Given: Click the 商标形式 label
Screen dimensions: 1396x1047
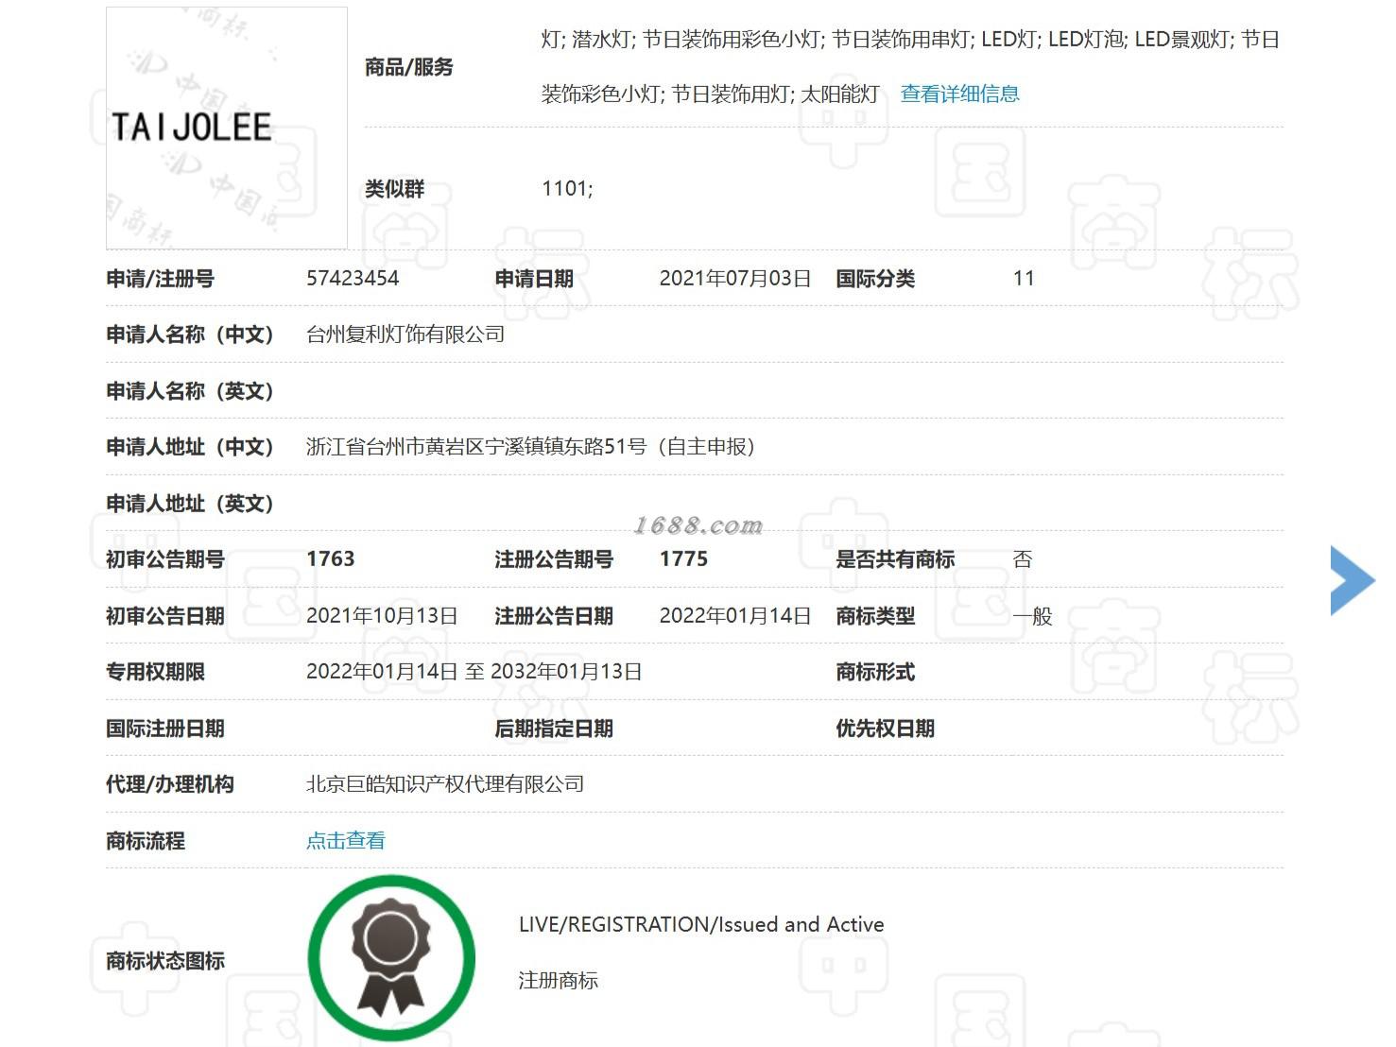Looking at the screenshot, I should [x=875, y=671].
